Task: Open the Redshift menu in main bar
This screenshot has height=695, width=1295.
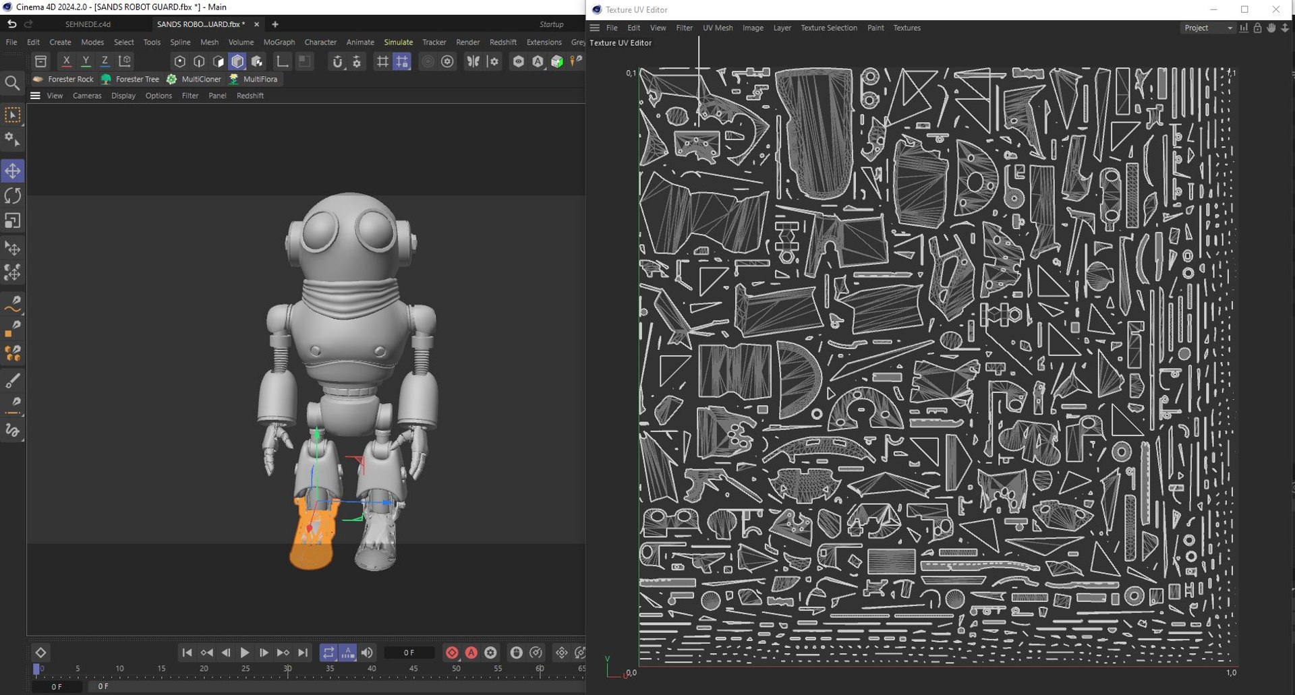Action: pos(502,42)
